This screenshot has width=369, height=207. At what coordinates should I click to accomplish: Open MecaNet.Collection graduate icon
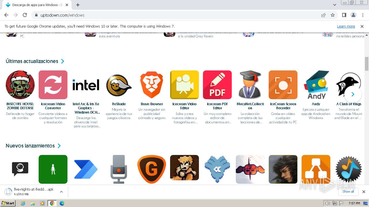click(x=250, y=85)
